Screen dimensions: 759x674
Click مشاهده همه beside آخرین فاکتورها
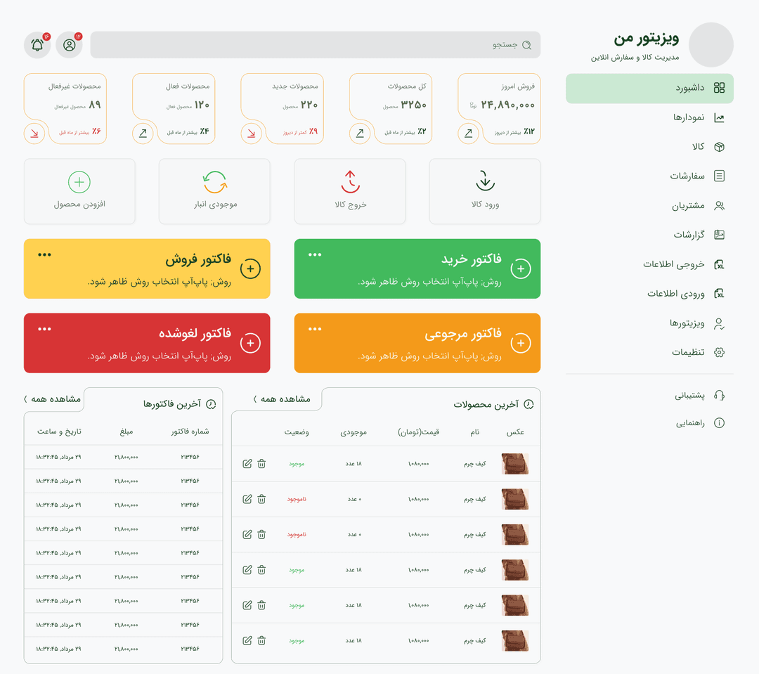[x=52, y=399]
